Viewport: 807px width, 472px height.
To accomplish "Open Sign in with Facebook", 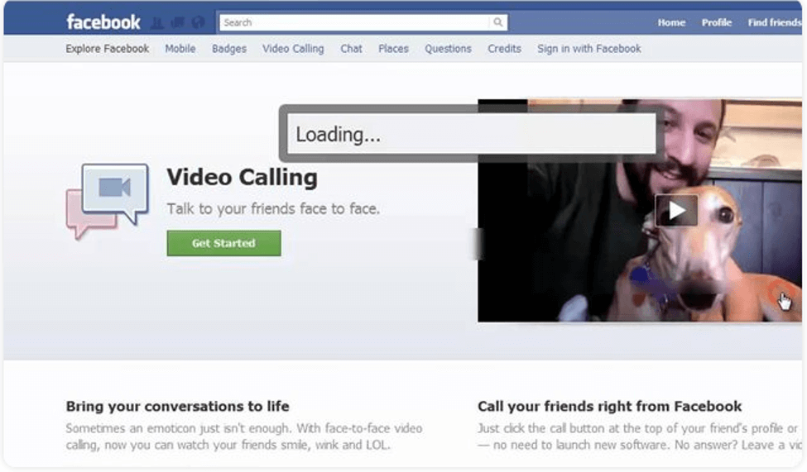I will point(589,49).
